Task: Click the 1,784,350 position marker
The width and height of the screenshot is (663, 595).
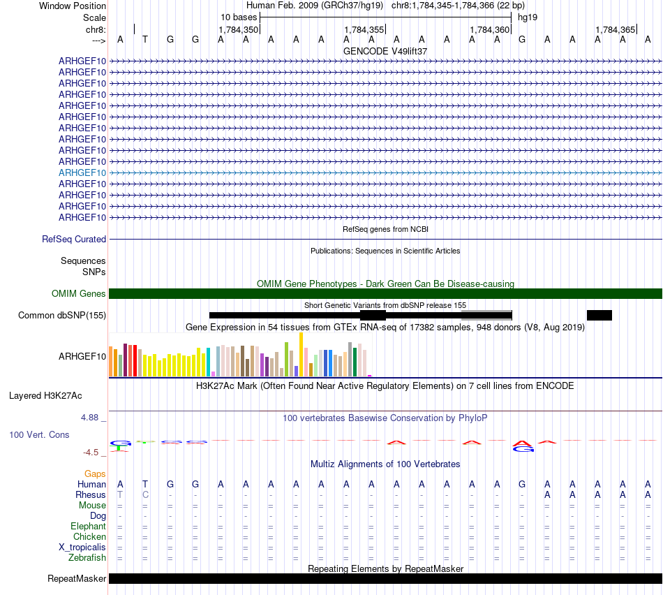Action: [239, 29]
